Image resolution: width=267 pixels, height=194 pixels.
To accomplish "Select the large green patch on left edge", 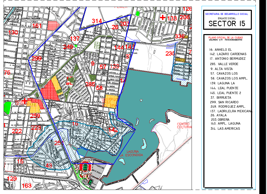I will pyautogui.click(x=7, y=108).
